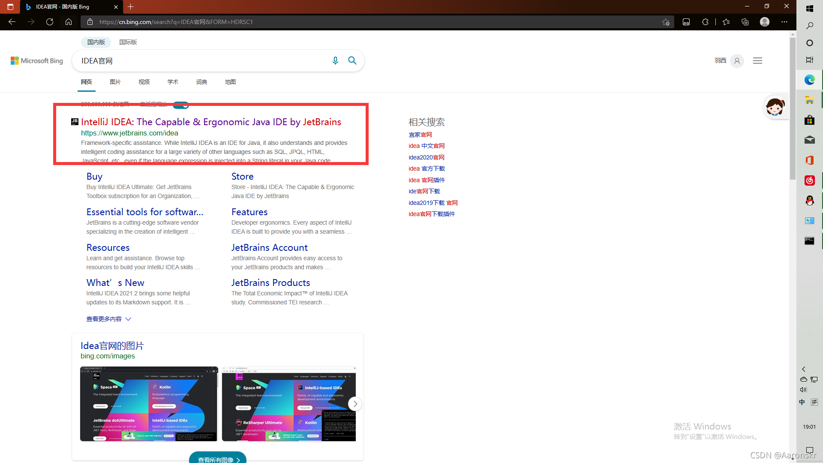The width and height of the screenshot is (823, 463).
Task: Open What's New sitelink
Action: (115, 283)
